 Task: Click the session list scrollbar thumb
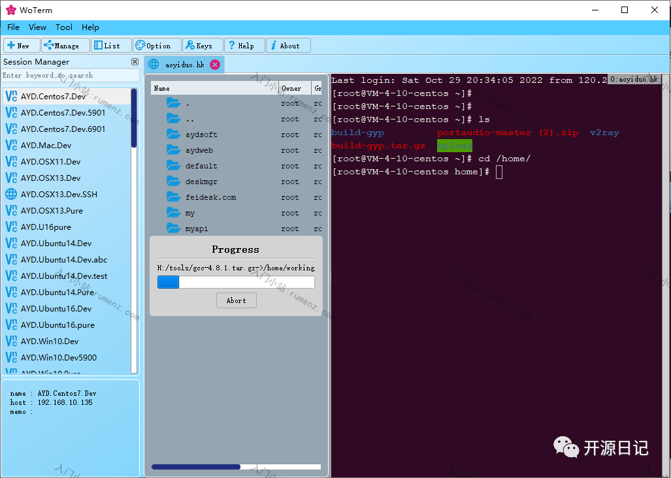(x=134, y=118)
